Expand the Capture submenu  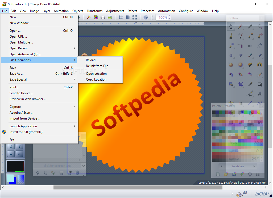(x=39, y=107)
